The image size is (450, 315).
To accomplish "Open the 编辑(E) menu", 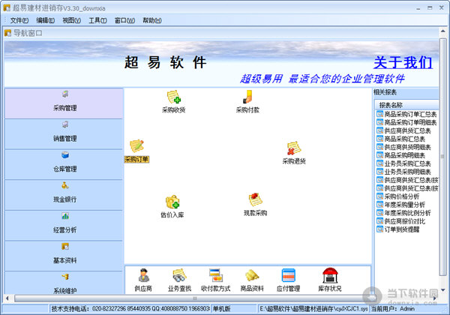I will point(45,20).
